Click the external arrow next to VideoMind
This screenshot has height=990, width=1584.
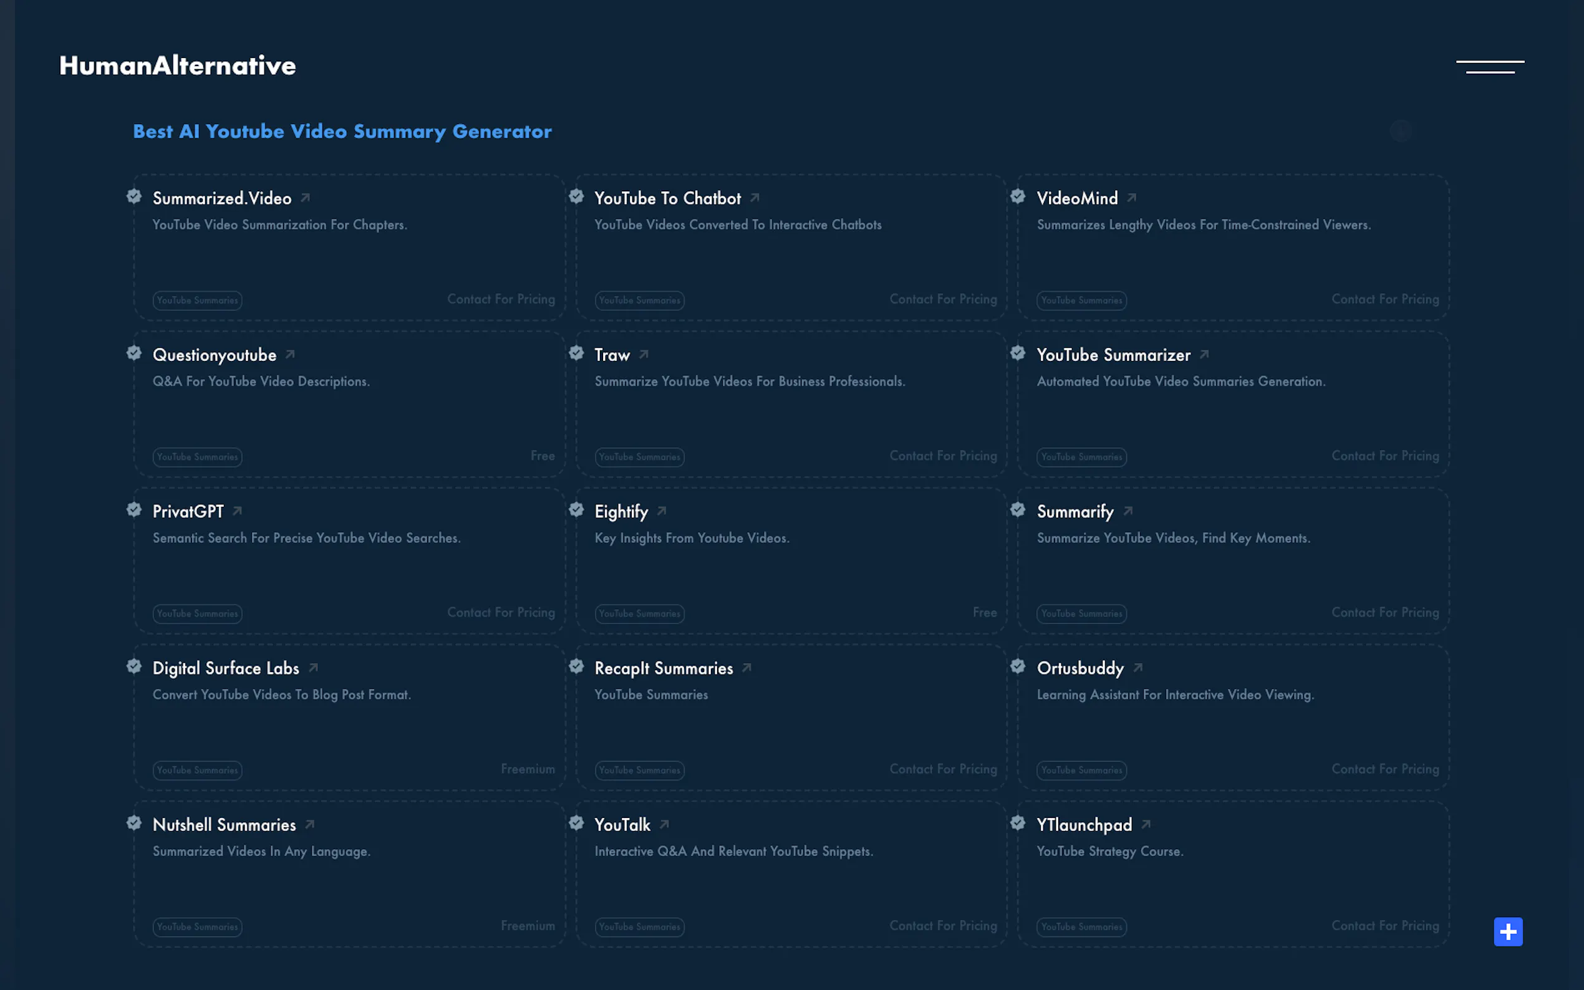point(1131,198)
